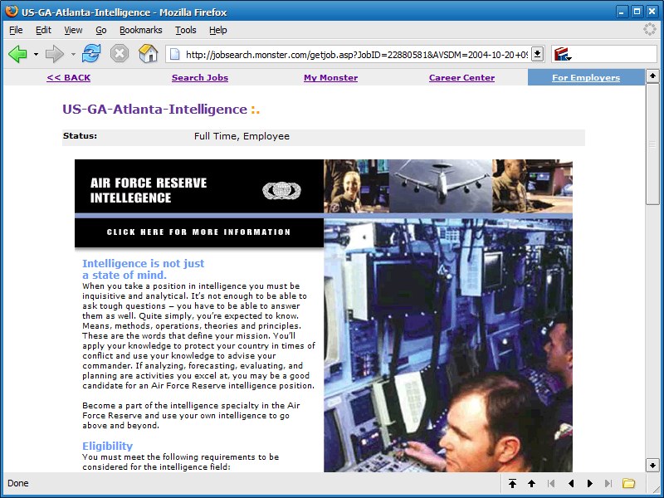The width and height of the screenshot is (664, 498).
Task: Click the Air Force Reserve Intelligence banner
Action: point(199,186)
